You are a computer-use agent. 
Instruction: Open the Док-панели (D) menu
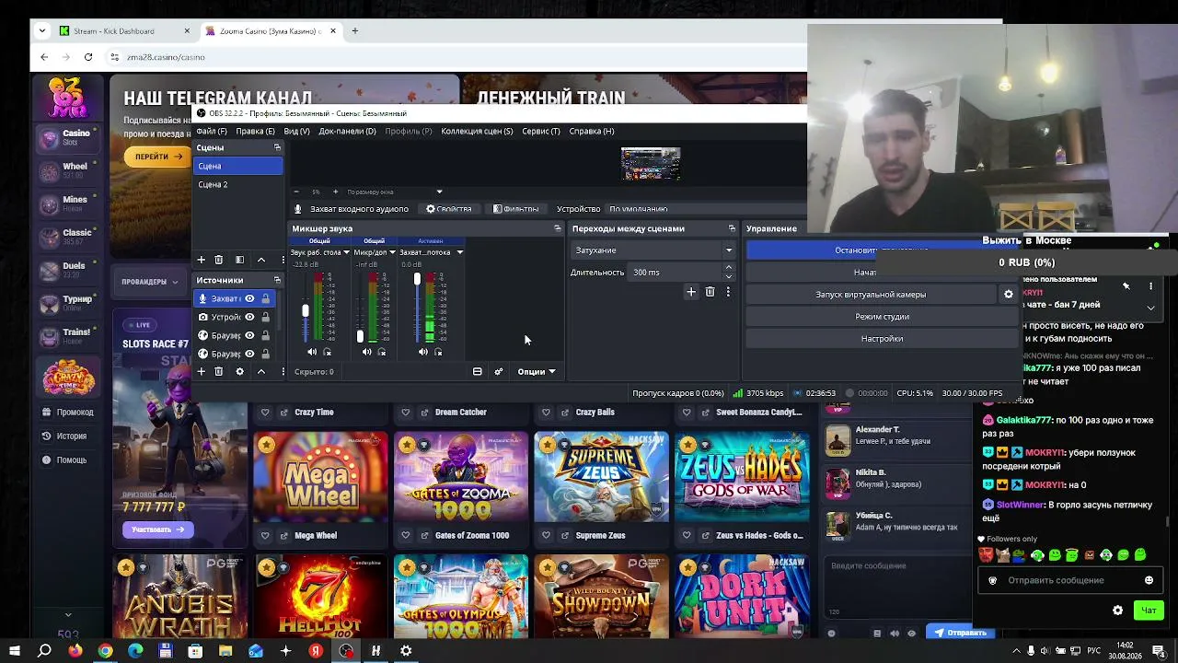(347, 131)
